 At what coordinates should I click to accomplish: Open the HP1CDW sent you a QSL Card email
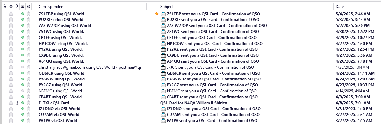215,44
